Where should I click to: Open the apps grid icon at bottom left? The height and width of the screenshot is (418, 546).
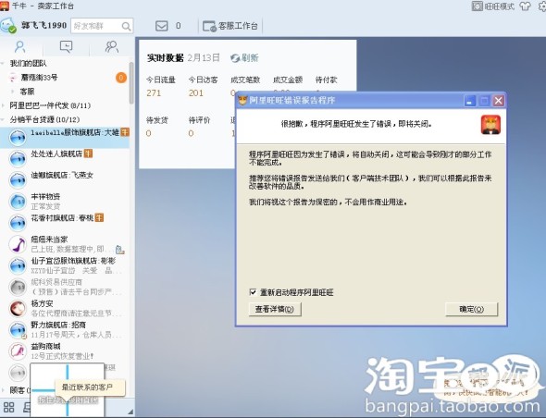pyautogui.click(x=8, y=408)
